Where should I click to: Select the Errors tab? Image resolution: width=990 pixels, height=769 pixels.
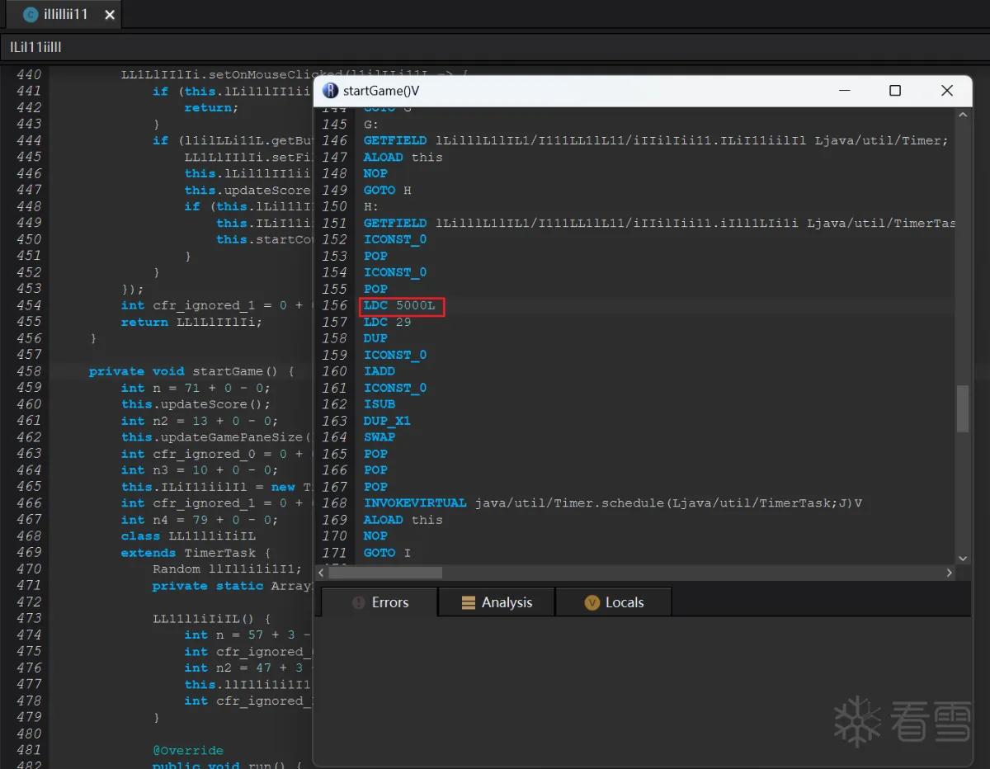[379, 602]
